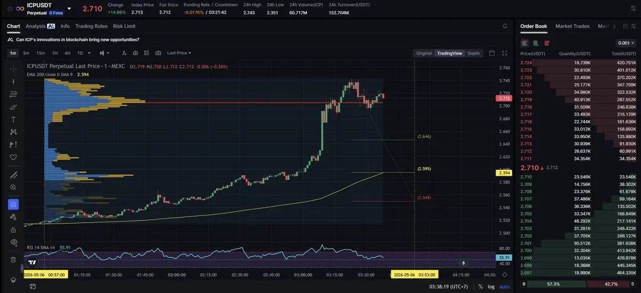The image size is (641, 293).
Task: Toggle lock all drawing tools
Action: pos(13,230)
